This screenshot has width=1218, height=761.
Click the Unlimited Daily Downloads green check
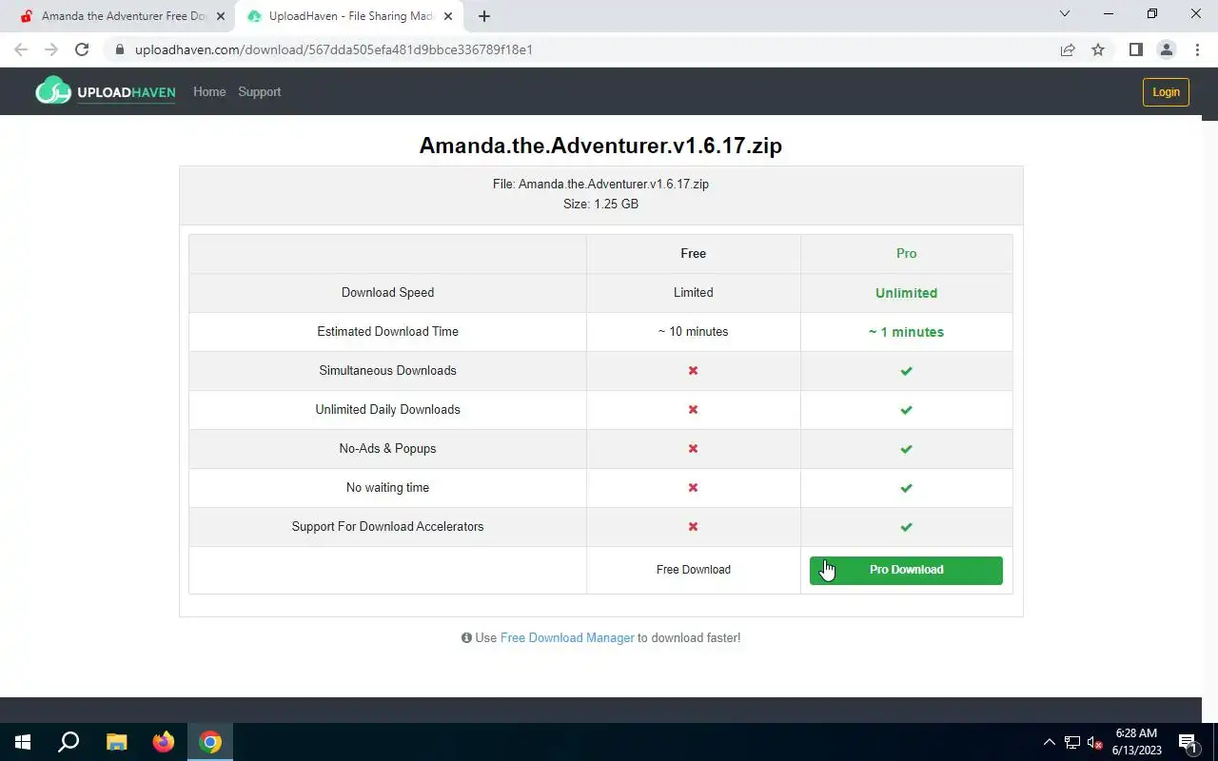(x=906, y=410)
